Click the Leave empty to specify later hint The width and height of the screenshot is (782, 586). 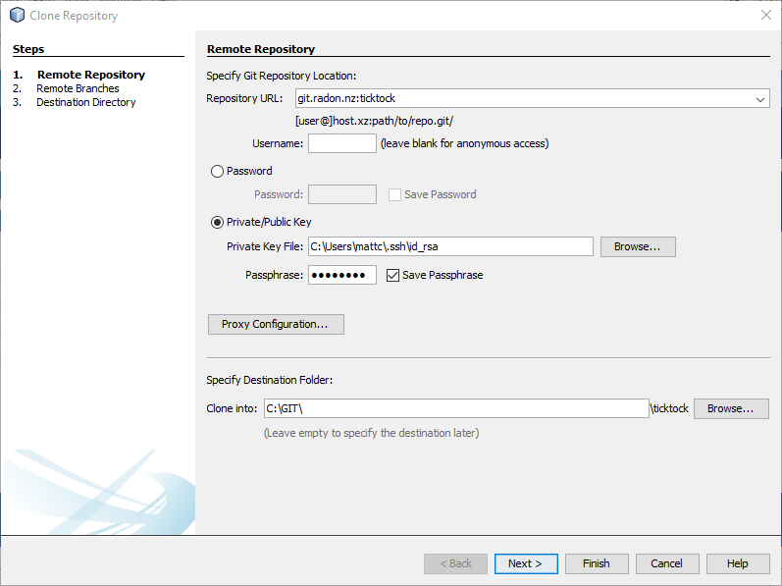pos(371,433)
